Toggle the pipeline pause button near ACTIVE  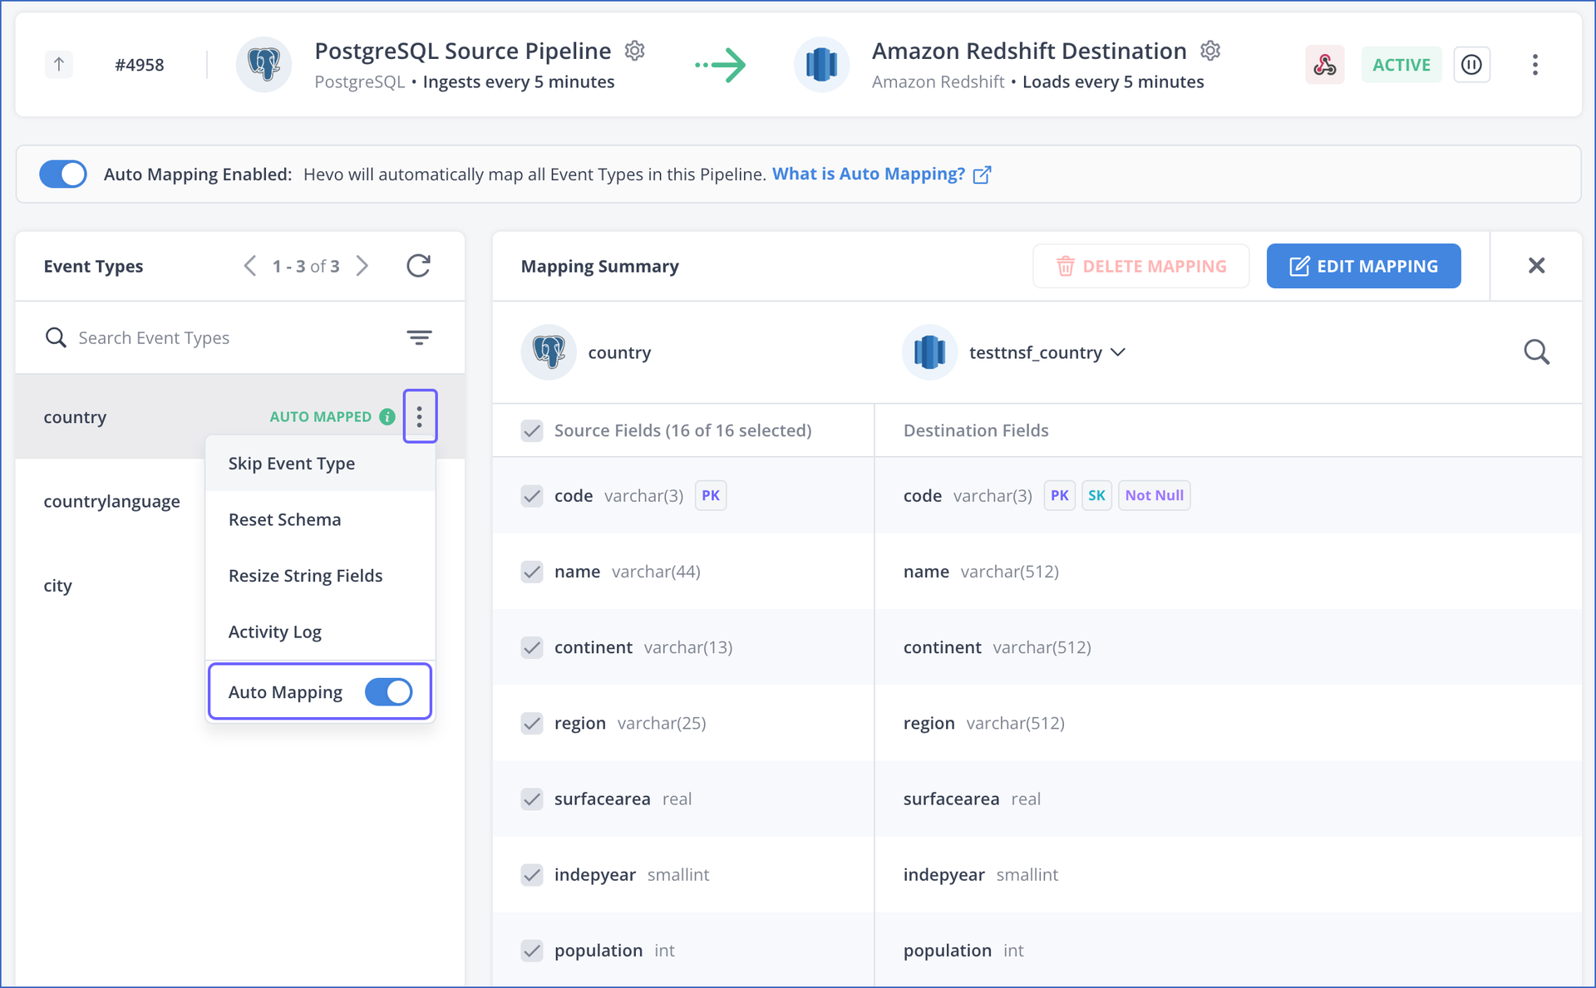(x=1474, y=65)
